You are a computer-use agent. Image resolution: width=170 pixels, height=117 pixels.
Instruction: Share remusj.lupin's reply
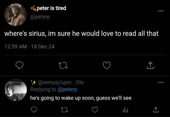(x=156, y=110)
